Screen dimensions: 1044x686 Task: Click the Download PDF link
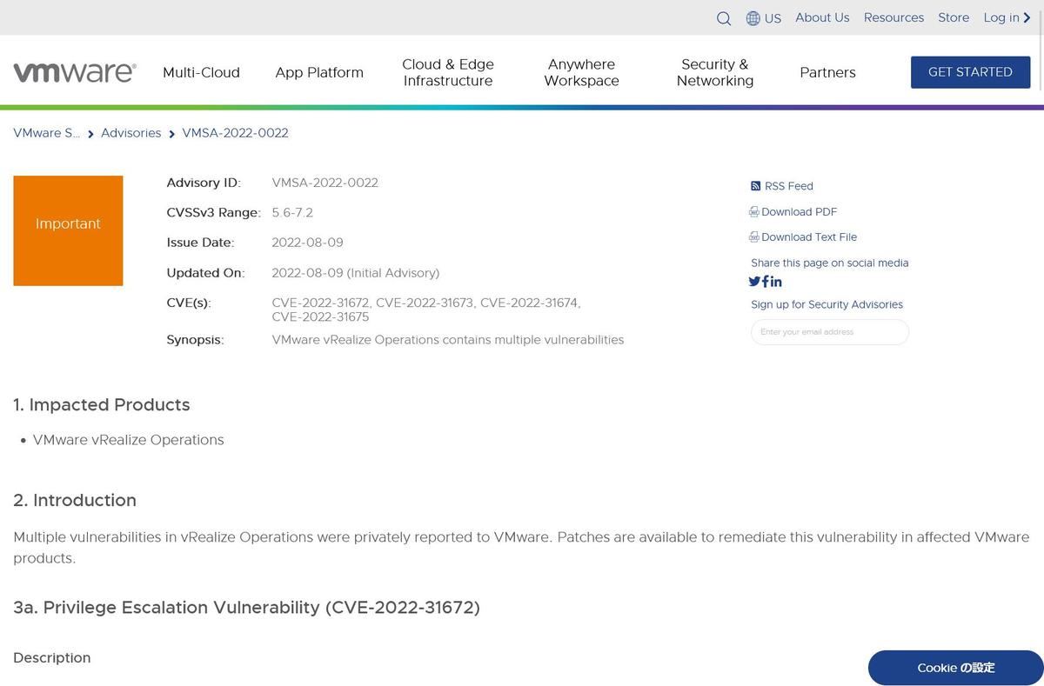click(799, 212)
